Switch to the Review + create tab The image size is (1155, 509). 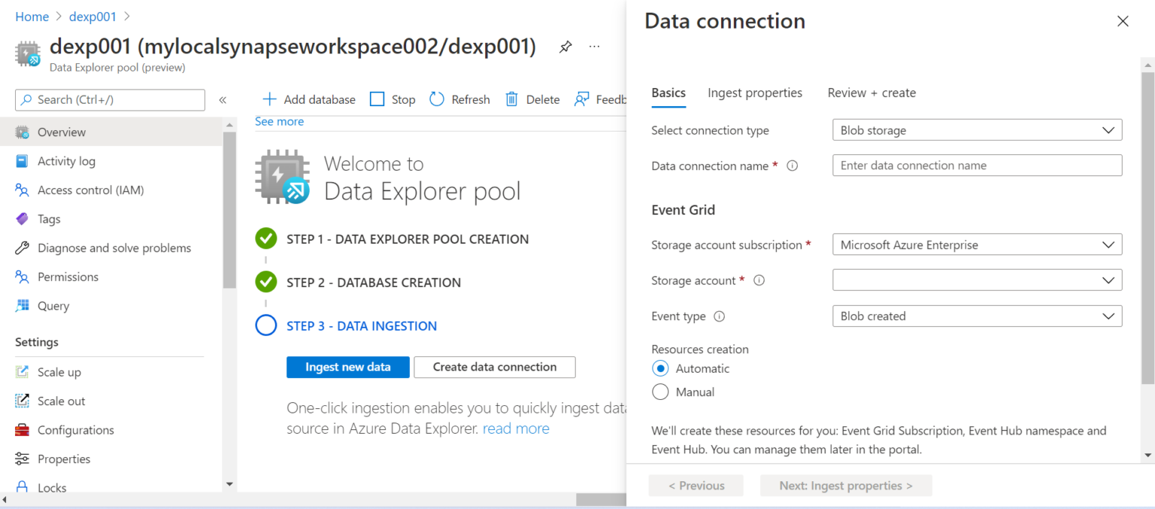tap(872, 93)
